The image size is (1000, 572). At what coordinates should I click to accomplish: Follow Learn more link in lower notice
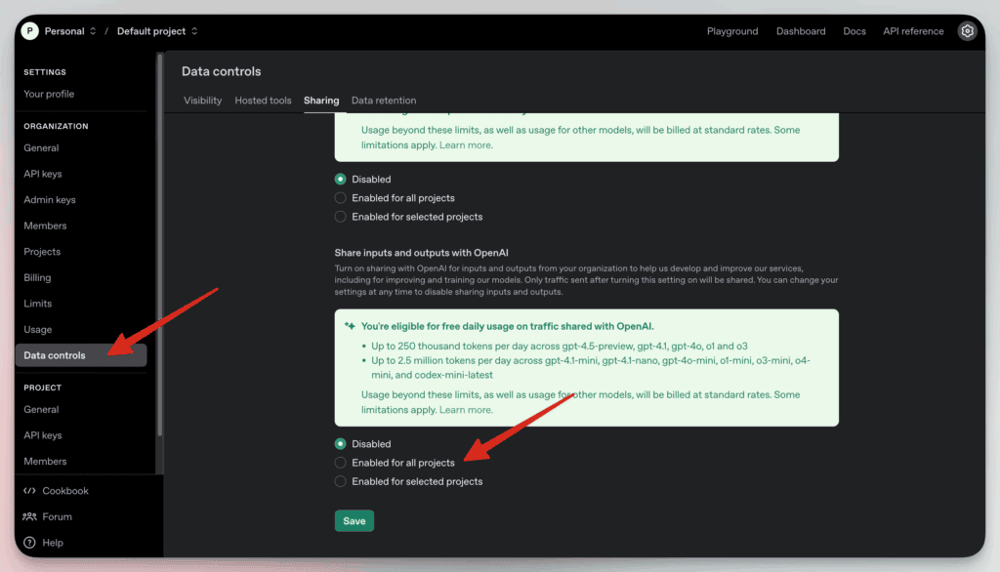466,409
